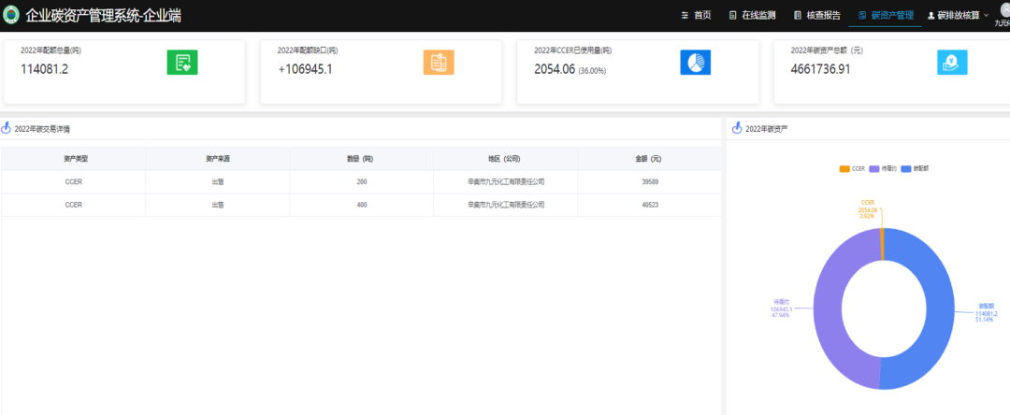Expand the 碳排放核算 dropdown menu
This screenshot has height=415, width=1010.
[x=958, y=16]
